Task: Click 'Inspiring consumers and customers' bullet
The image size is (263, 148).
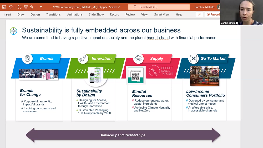Action: pyautogui.click(x=38, y=110)
